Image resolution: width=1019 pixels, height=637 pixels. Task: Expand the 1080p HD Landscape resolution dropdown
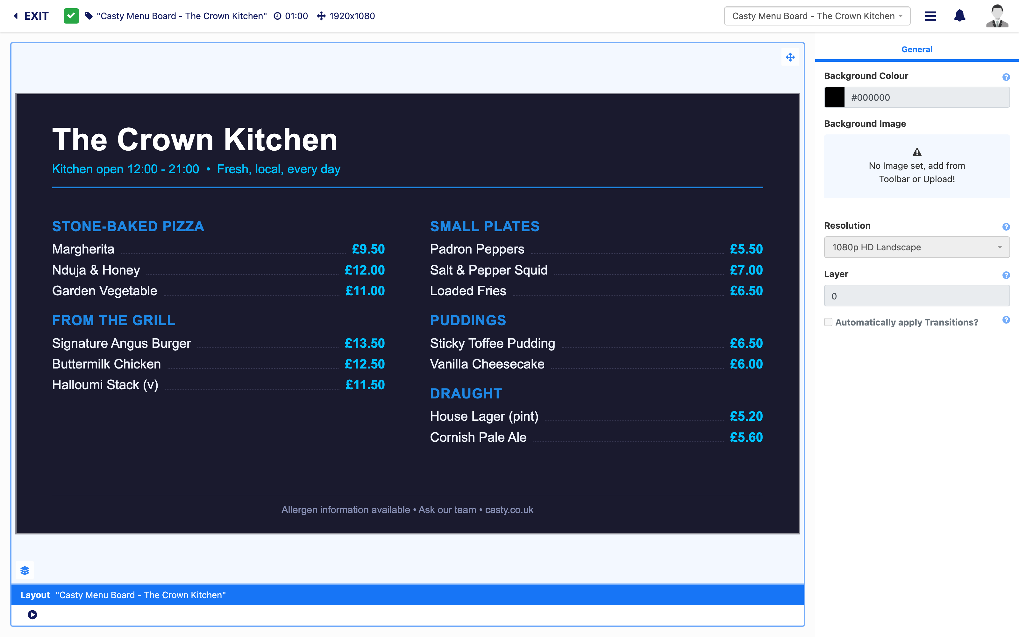pos(917,247)
